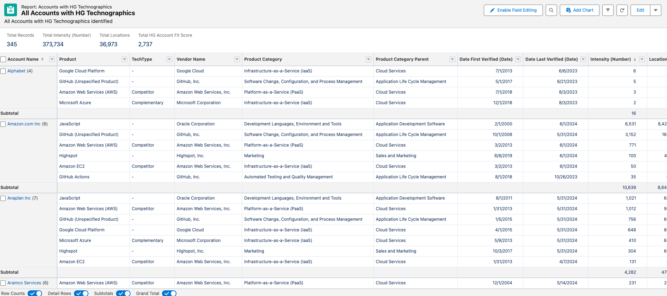667x296 pixels.
Task: Refresh the report
Action: pyautogui.click(x=622, y=10)
